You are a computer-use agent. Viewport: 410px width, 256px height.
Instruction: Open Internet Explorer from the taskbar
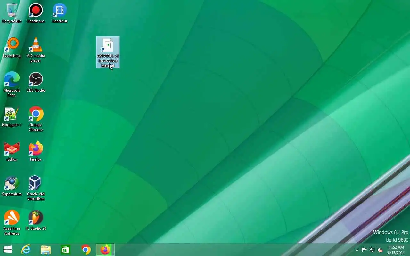[x=26, y=250]
